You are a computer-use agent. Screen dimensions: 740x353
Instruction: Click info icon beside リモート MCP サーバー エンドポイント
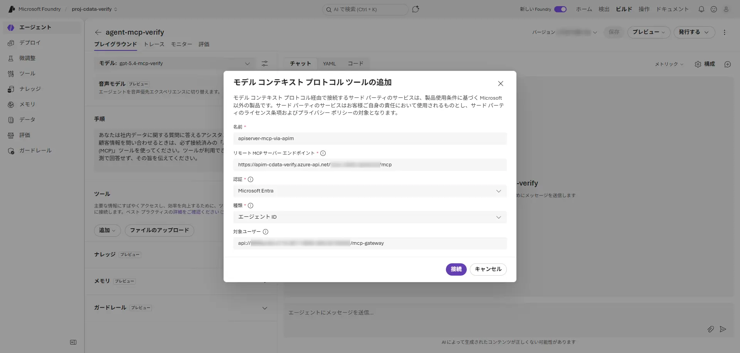[x=323, y=153]
